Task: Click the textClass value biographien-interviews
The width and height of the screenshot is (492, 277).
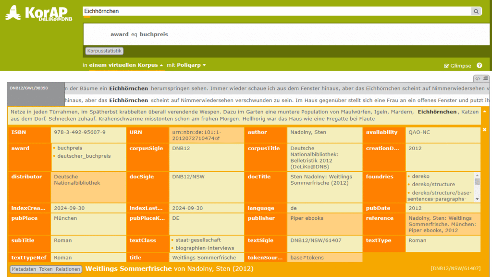Action: pyautogui.click(x=205, y=248)
